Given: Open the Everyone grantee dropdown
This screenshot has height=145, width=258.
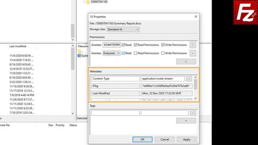Looking at the screenshot, I should (111, 53).
